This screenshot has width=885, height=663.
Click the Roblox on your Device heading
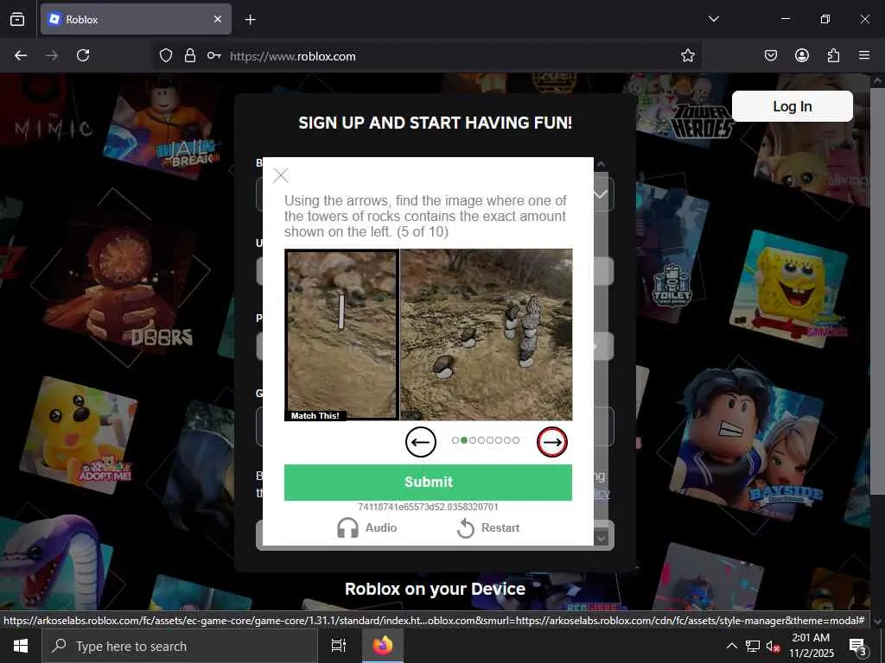436,589
